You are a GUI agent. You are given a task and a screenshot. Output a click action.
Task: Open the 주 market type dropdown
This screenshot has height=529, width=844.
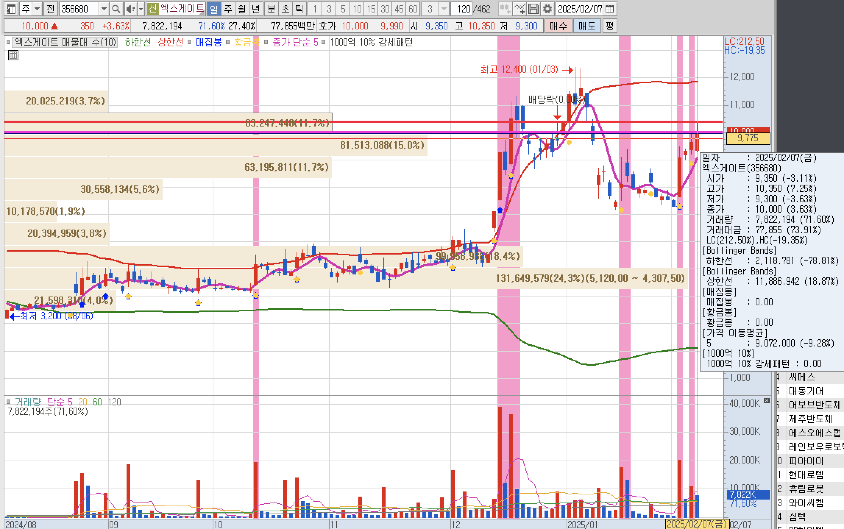[37, 9]
